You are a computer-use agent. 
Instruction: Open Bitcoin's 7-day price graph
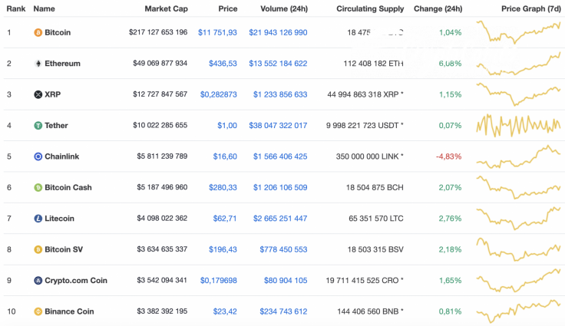tap(518, 32)
